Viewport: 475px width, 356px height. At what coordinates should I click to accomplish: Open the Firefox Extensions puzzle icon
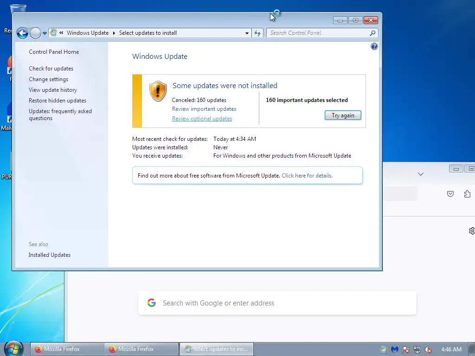468,194
